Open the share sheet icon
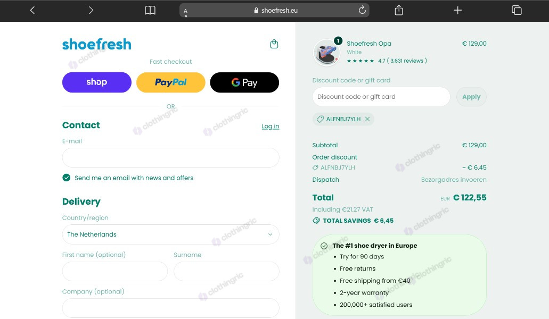Screen dimensions: 549x319 coord(399,10)
